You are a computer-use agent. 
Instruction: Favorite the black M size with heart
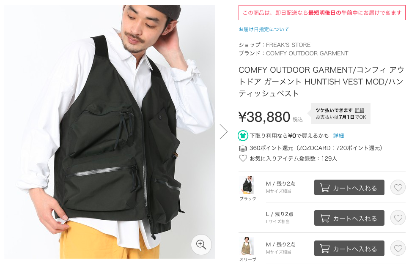point(398,187)
